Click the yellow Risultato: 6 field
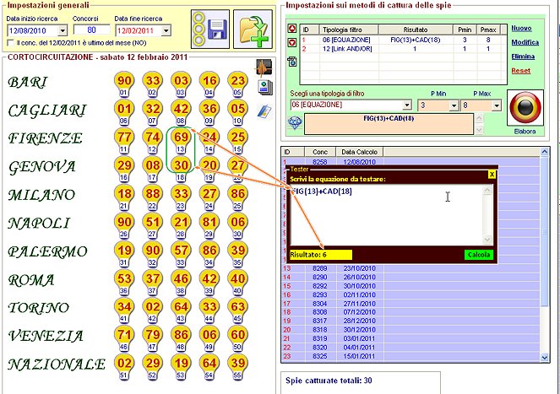This screenshot has height=394, width=560. click(x=321, y=255)
